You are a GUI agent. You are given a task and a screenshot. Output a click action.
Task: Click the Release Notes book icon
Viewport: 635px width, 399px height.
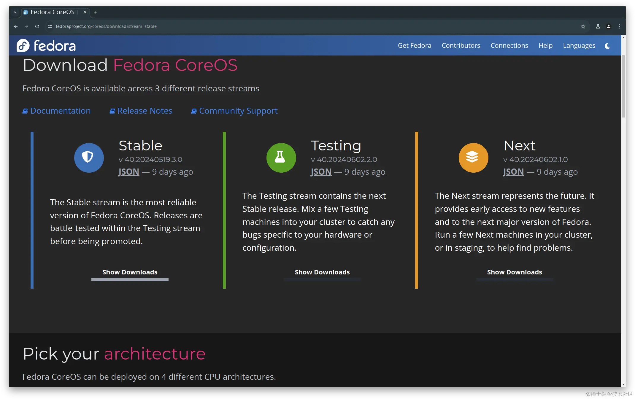pyautogui.click(x=112, y=111)
